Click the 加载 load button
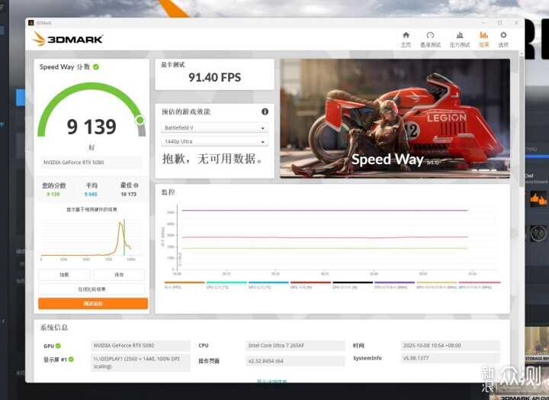 (64, 275)
